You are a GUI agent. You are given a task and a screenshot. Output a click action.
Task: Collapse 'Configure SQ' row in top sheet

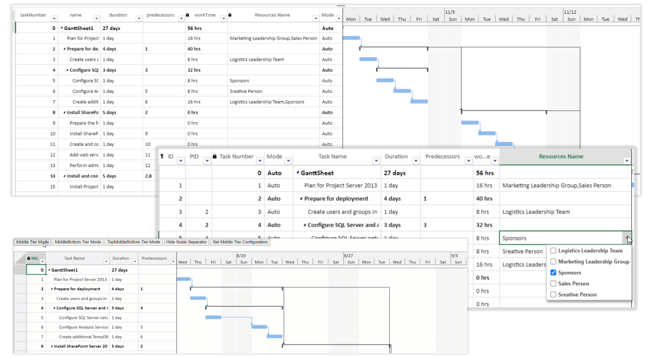(x=67, y=70)
